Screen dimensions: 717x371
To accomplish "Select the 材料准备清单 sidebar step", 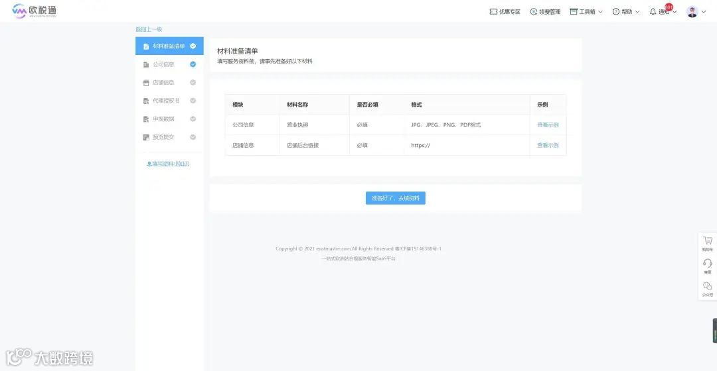I will (169, 46).
